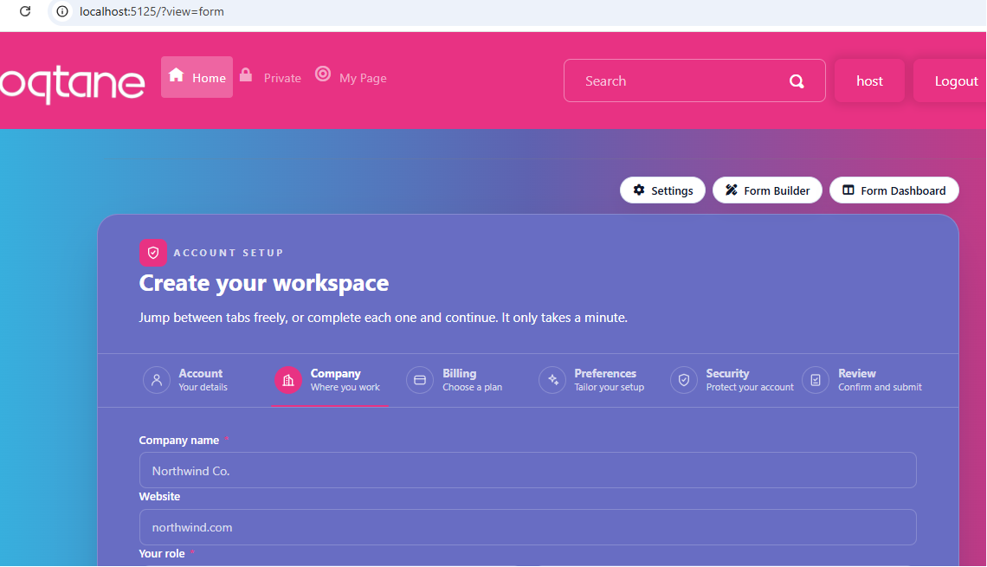Switch to the Account tab

click(x=185, y=380)
